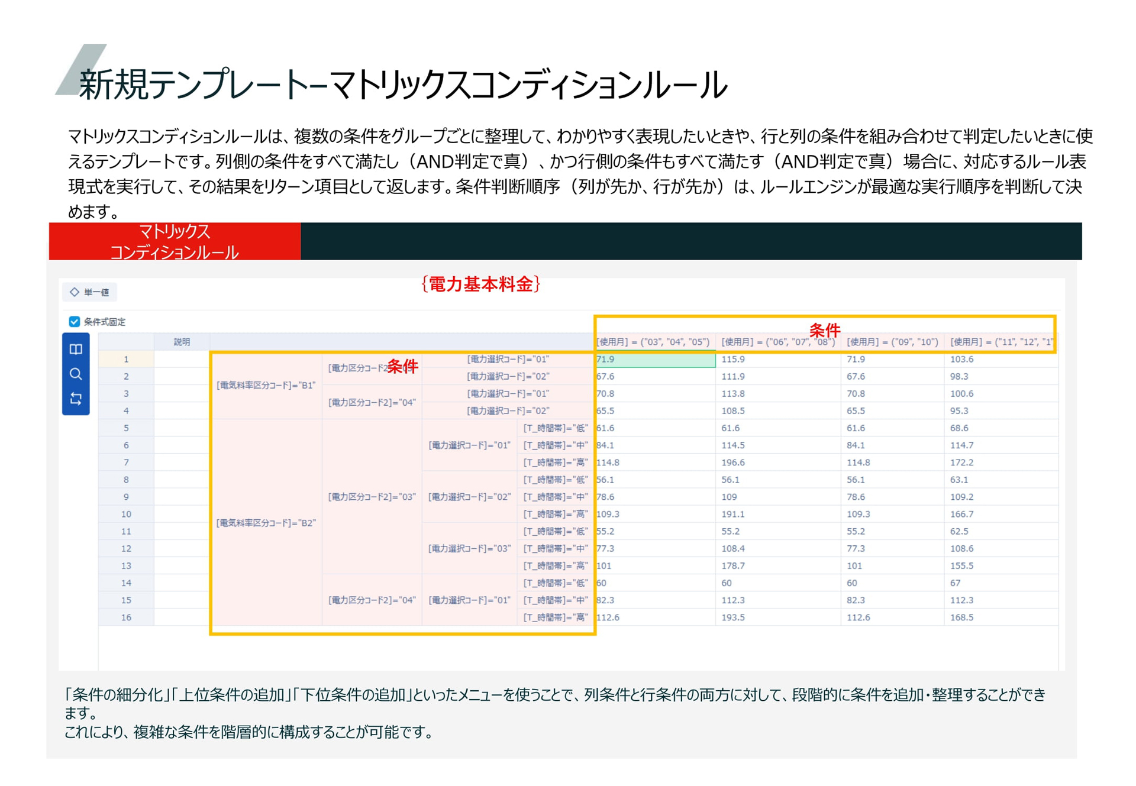This screenshot has height=786, width=1136.
Task: Select column header [使用月] = ("06", "07", "08")
Action: pyautogui.click(x=778, y=342)
